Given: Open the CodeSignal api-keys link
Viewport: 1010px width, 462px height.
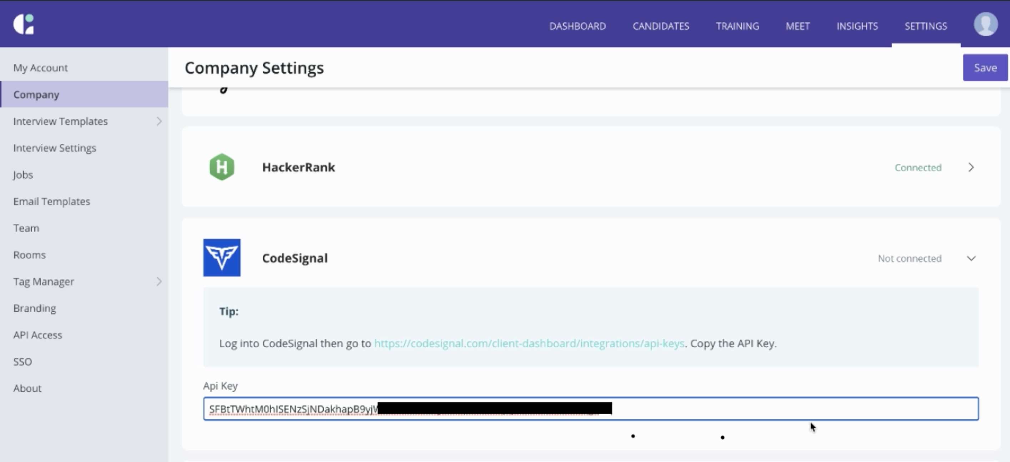Looking at the screenshot, I should pos(529,343).
